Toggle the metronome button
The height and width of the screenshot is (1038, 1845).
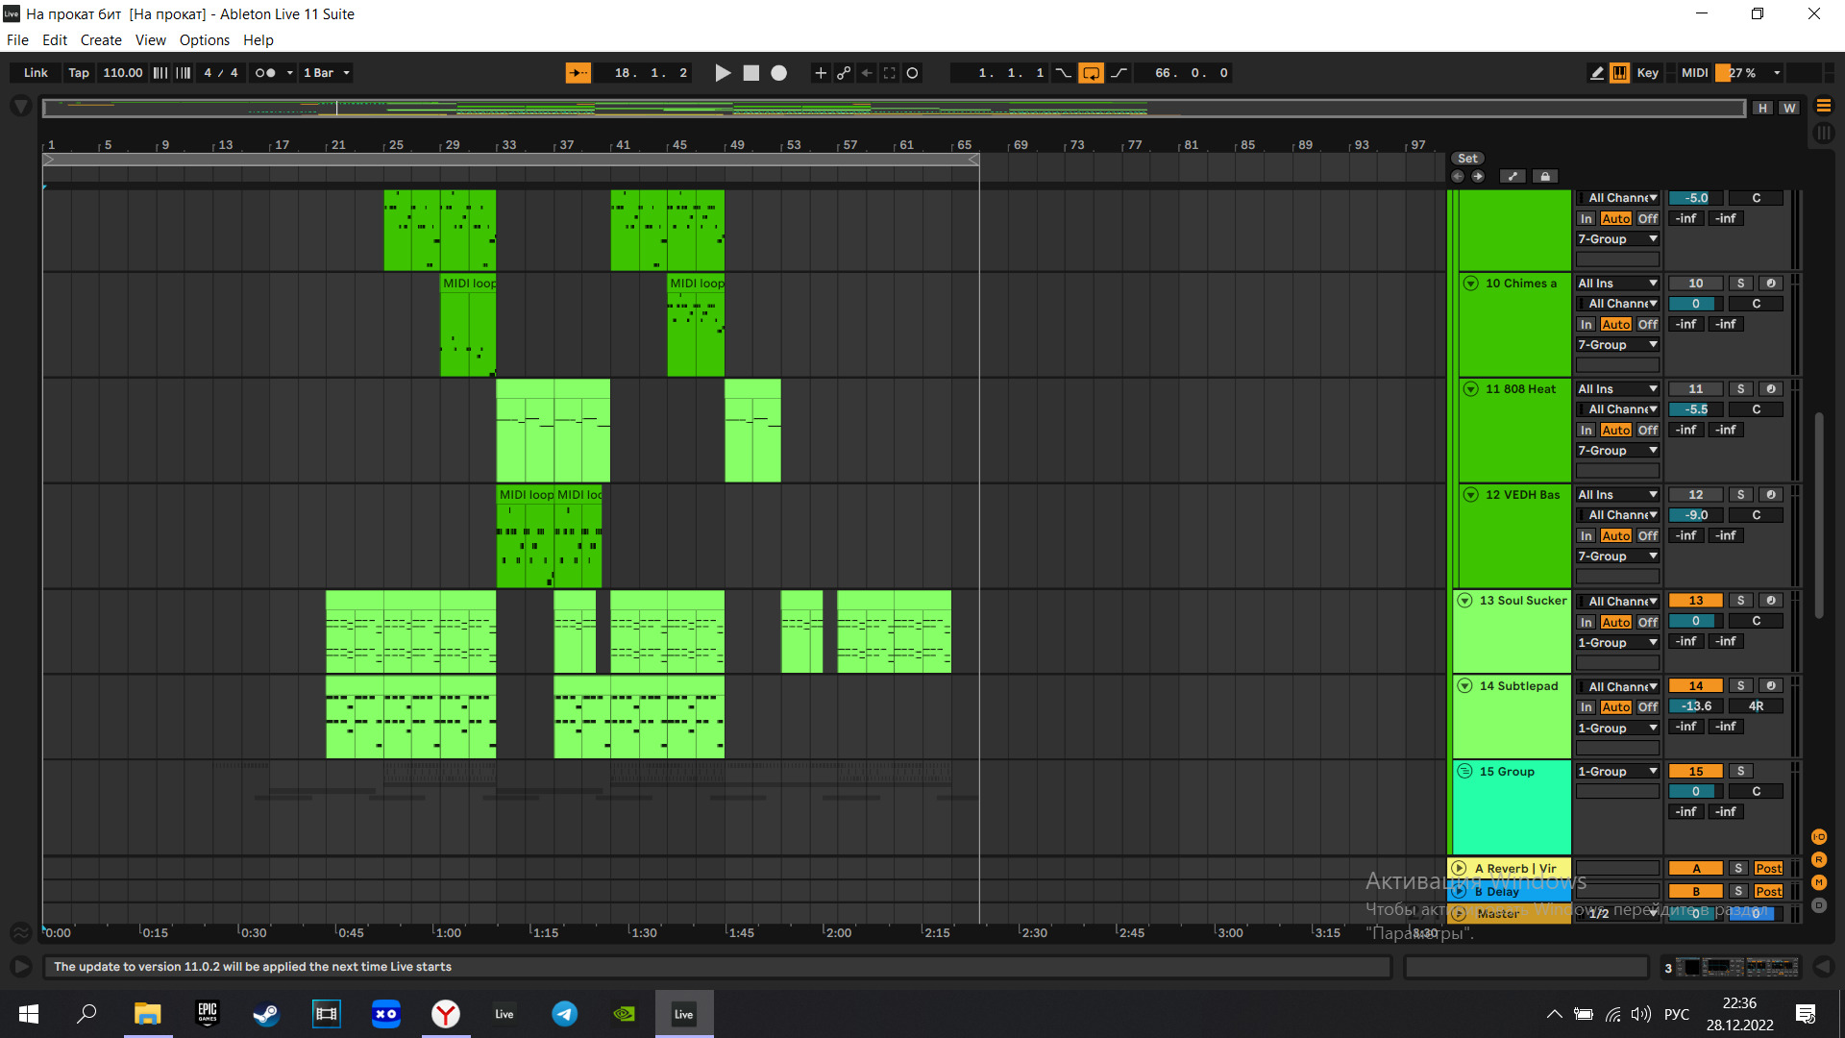point(265,73)
